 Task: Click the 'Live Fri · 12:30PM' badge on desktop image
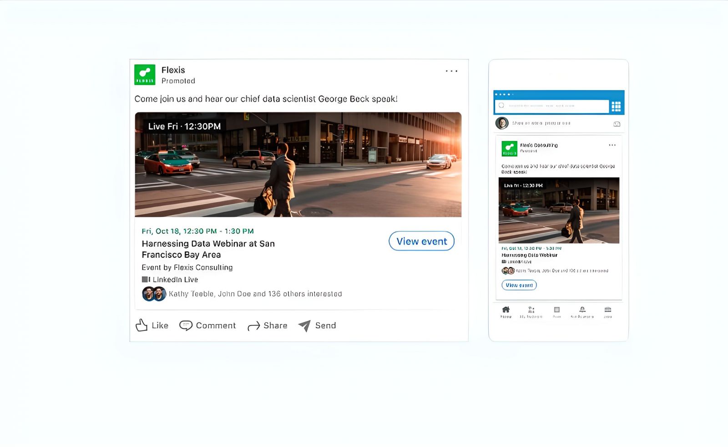coord(184,126)
